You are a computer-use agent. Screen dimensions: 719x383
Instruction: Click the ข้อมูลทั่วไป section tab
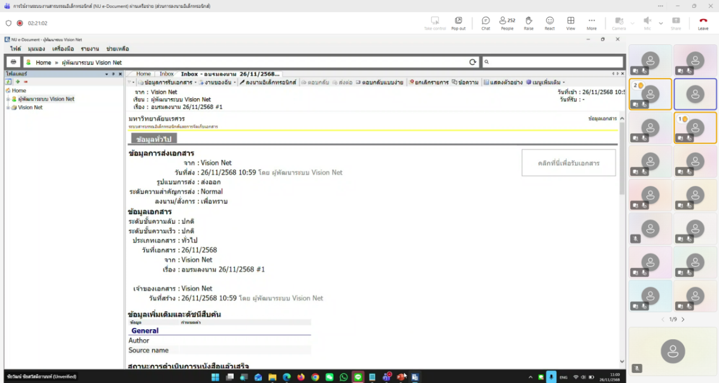154,139
